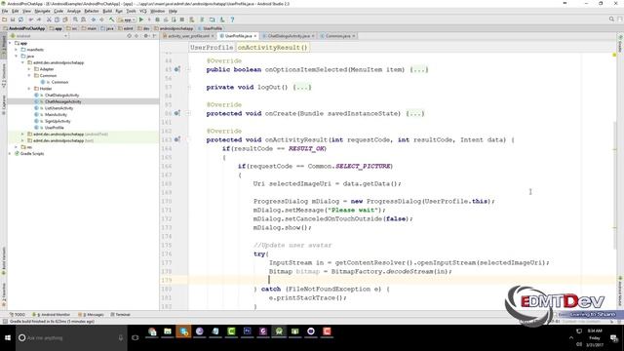Expand the Holder package
This screenshot has width=624, height=351.
point(29,89)
